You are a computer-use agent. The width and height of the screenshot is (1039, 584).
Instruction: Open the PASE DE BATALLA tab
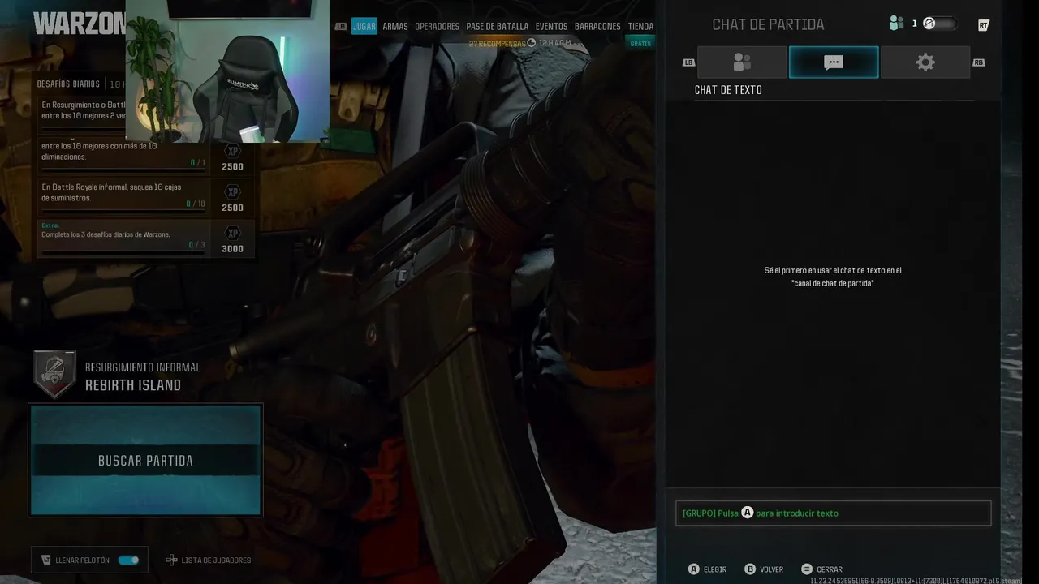[498, 27]
